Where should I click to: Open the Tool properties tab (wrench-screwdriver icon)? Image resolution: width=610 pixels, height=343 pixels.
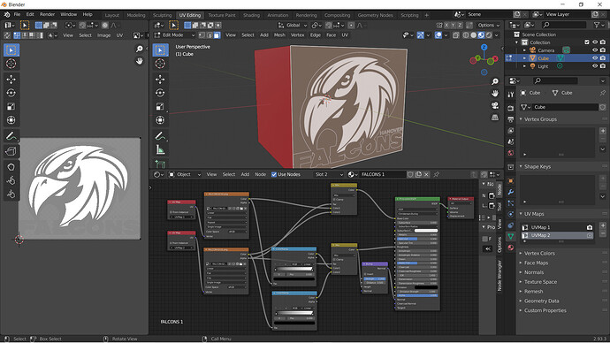pos(511,94)
